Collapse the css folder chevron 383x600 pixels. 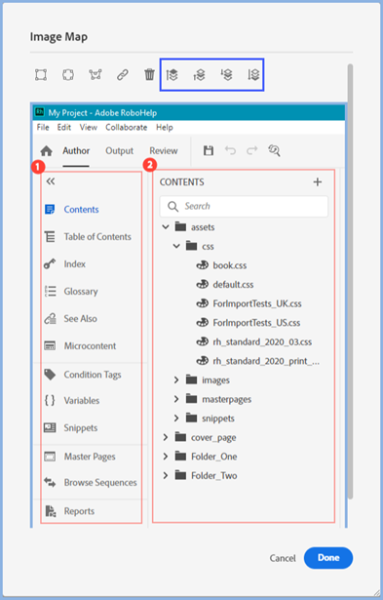tap(176, 246)
